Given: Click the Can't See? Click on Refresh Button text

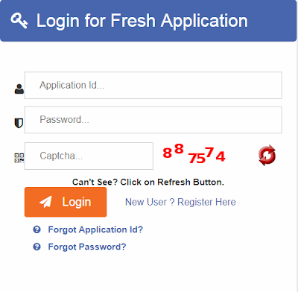Looking at the screenshot, I should (148, 182).
